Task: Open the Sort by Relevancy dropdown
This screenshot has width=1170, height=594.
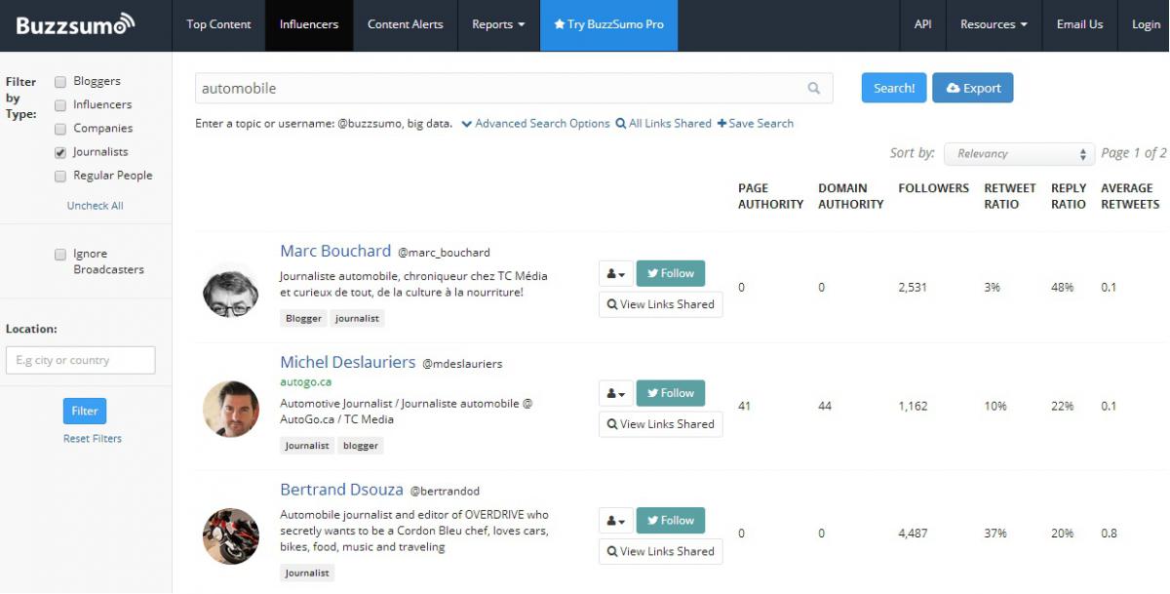Action: pos(1020,154)
